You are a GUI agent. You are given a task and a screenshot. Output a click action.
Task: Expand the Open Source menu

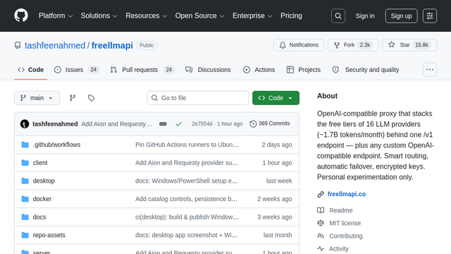[x=199, y=16]
